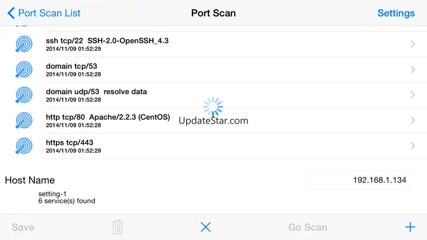This screenshot has width=427, height=240.
Task: Tap the plus add icon
Action: 410,227
